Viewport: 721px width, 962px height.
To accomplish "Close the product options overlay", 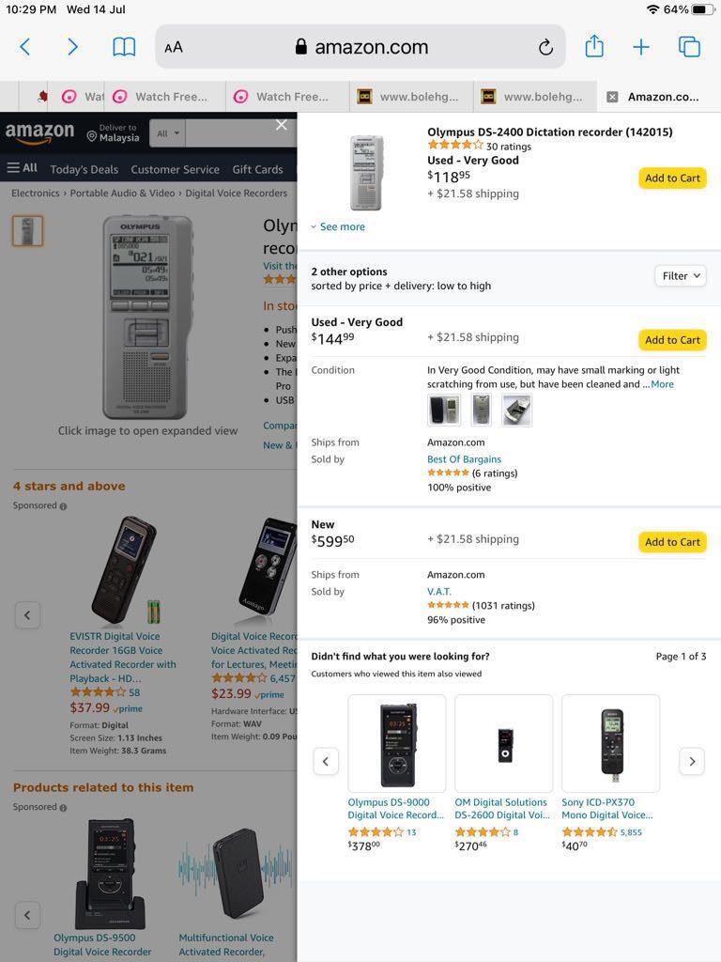I will [x=281, y=124].
